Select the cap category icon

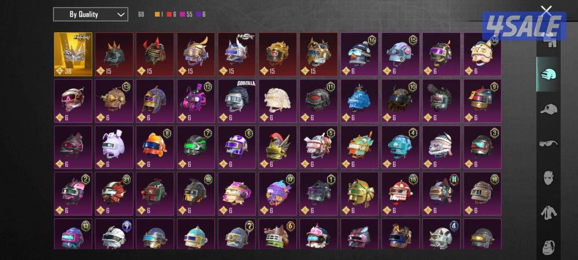[x=549, y=109]
